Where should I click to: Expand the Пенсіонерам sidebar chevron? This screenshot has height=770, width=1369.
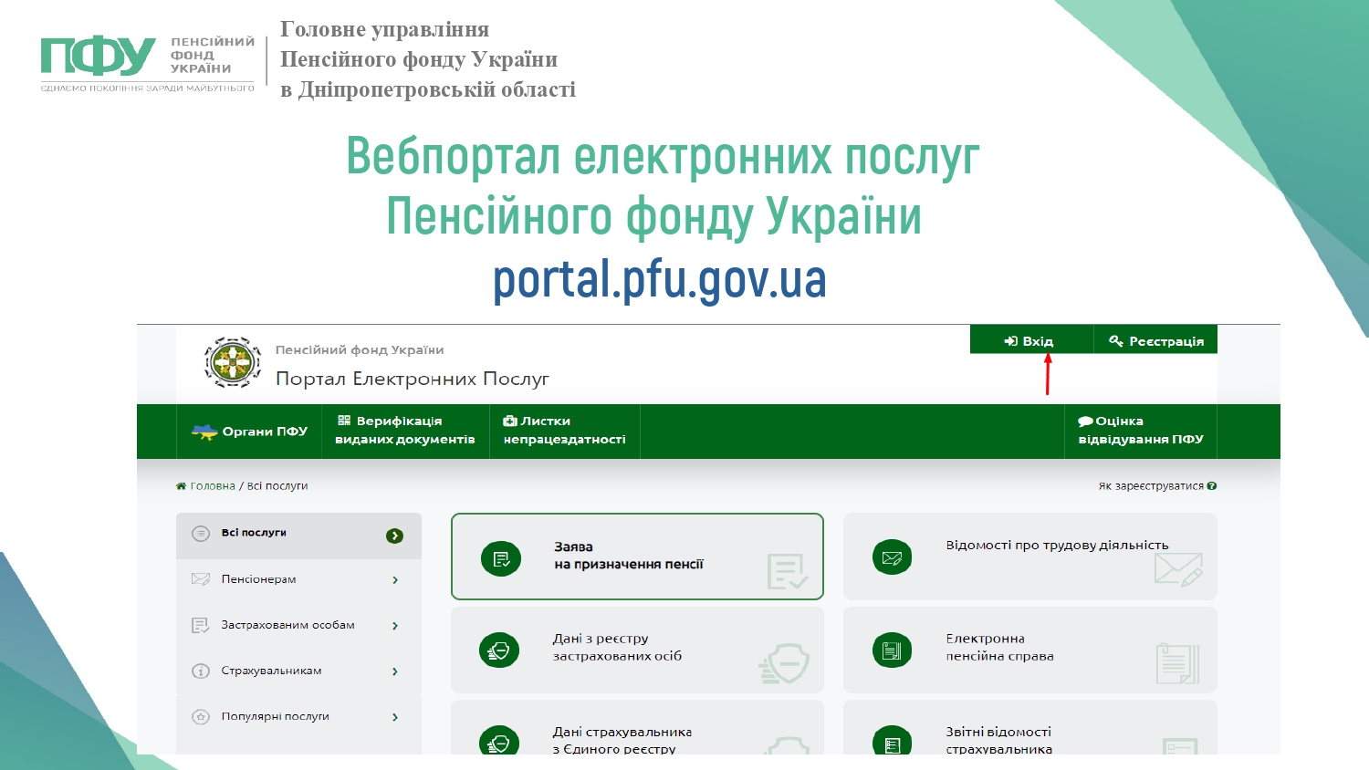coord(395,580)
